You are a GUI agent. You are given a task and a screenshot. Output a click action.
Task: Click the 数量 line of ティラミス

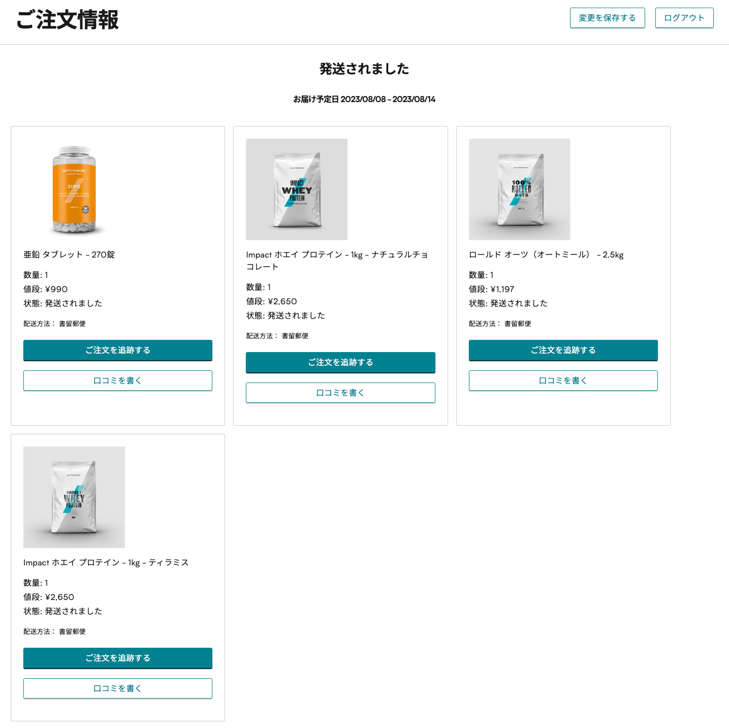coord(36,583)
